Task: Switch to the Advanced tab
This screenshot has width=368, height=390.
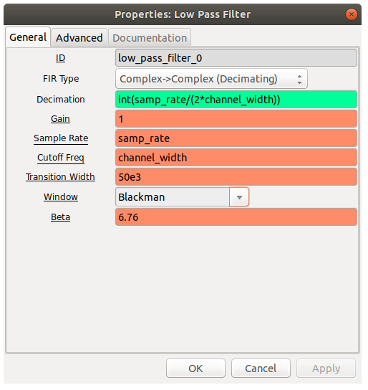Action: (79, 38)
